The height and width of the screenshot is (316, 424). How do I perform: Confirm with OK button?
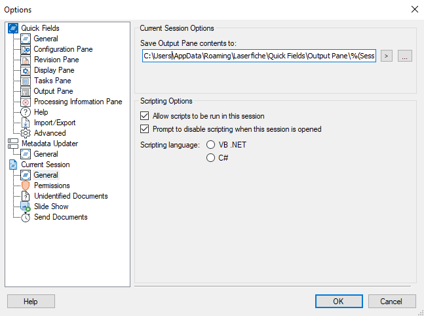click(339, 302)
